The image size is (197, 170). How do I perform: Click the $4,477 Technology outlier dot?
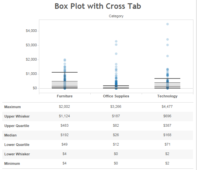[168, 24]
